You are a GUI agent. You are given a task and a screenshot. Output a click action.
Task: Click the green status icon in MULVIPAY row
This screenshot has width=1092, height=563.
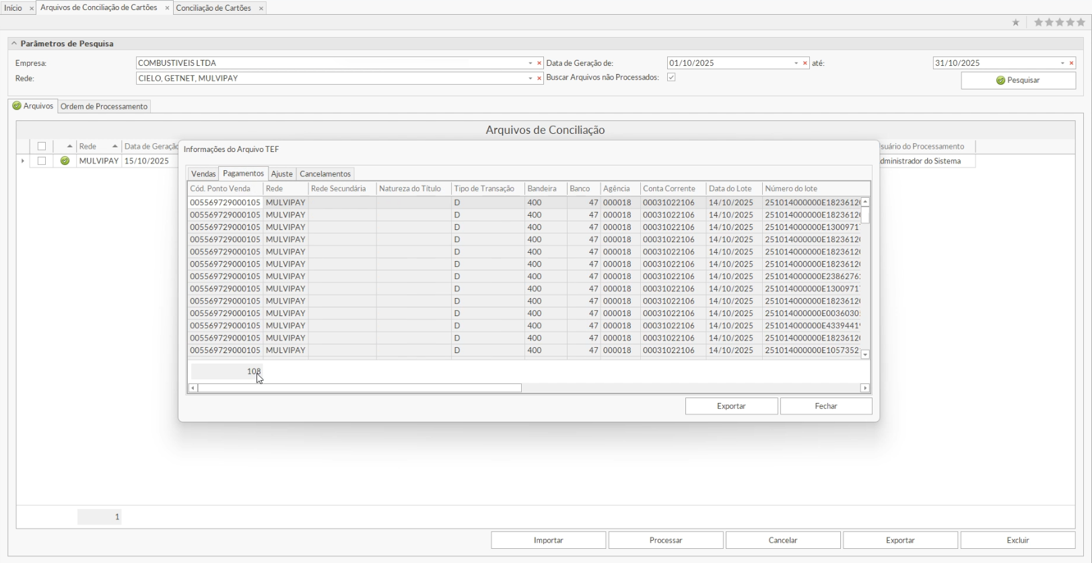click(x=65, y=161)
